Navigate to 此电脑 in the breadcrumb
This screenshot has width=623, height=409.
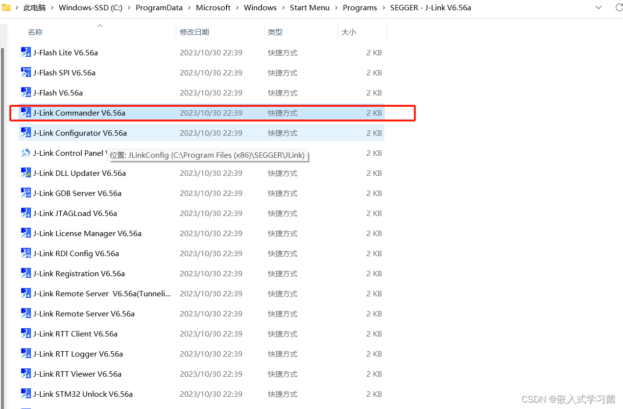pos(34,8)
